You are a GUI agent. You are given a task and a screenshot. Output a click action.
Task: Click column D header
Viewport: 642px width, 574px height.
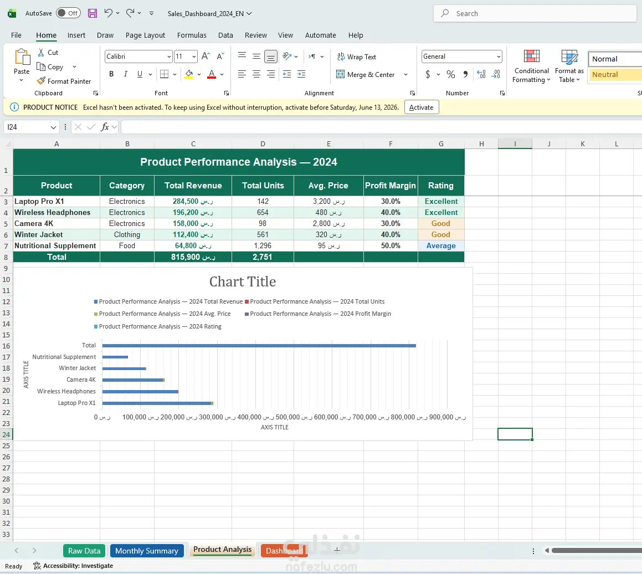click(x=263, y=143)
